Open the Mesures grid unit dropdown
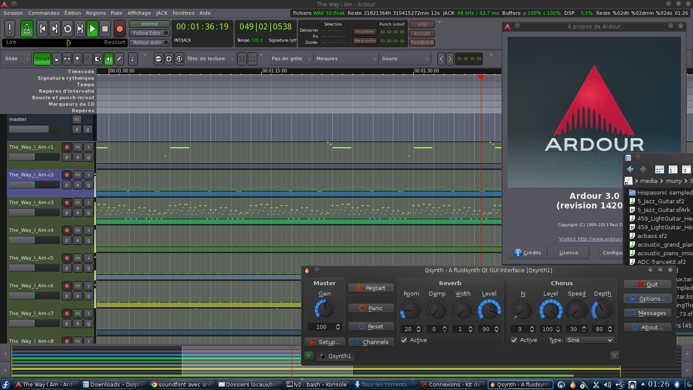Screen dimensions: 693x390 click(x=346, y=59)
